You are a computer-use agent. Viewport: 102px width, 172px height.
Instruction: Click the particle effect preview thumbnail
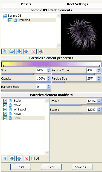[81, 34]
